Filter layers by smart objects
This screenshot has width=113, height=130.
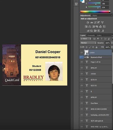[x=109, y=39]
